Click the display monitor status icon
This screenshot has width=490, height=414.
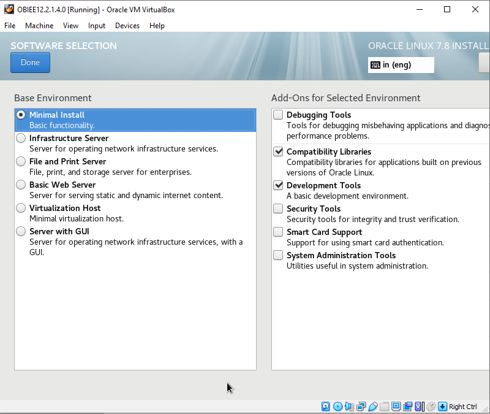point(396,407)
